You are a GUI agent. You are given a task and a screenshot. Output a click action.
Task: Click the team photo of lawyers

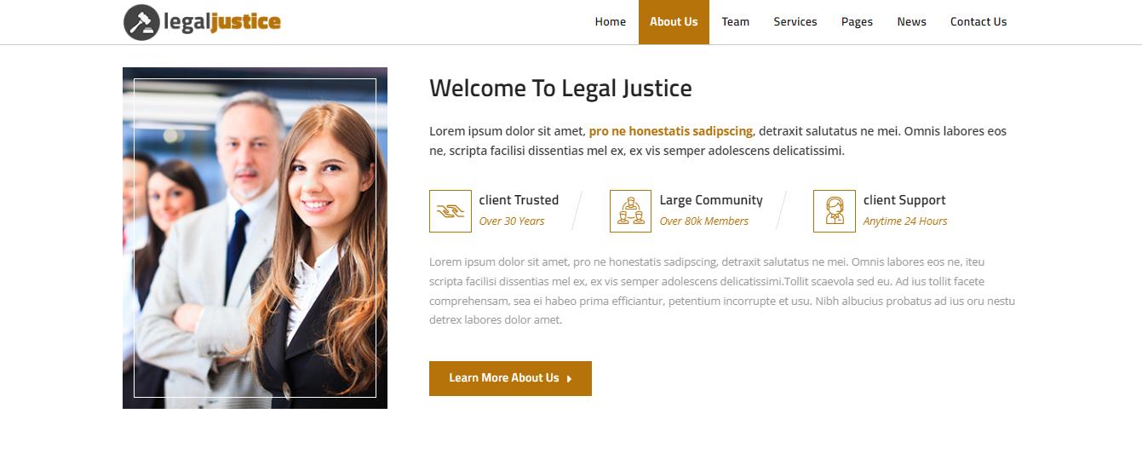point(255,238)
